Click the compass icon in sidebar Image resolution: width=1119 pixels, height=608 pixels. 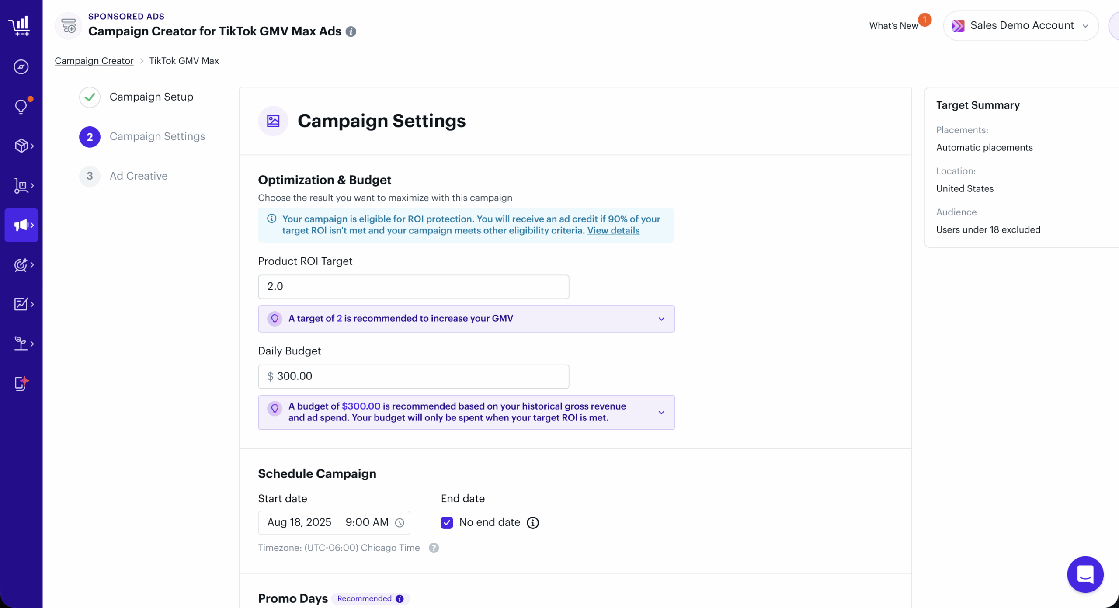(x=21, y=67)
